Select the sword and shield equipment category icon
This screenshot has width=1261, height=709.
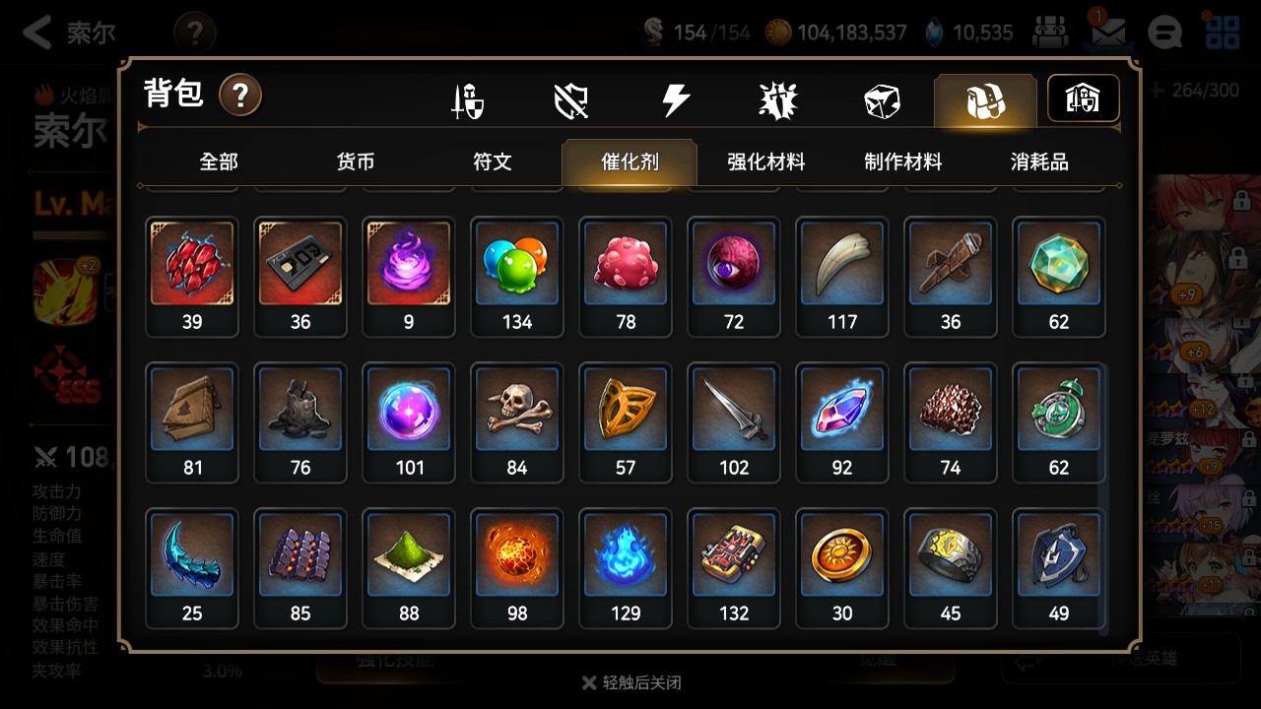point(467,101)
